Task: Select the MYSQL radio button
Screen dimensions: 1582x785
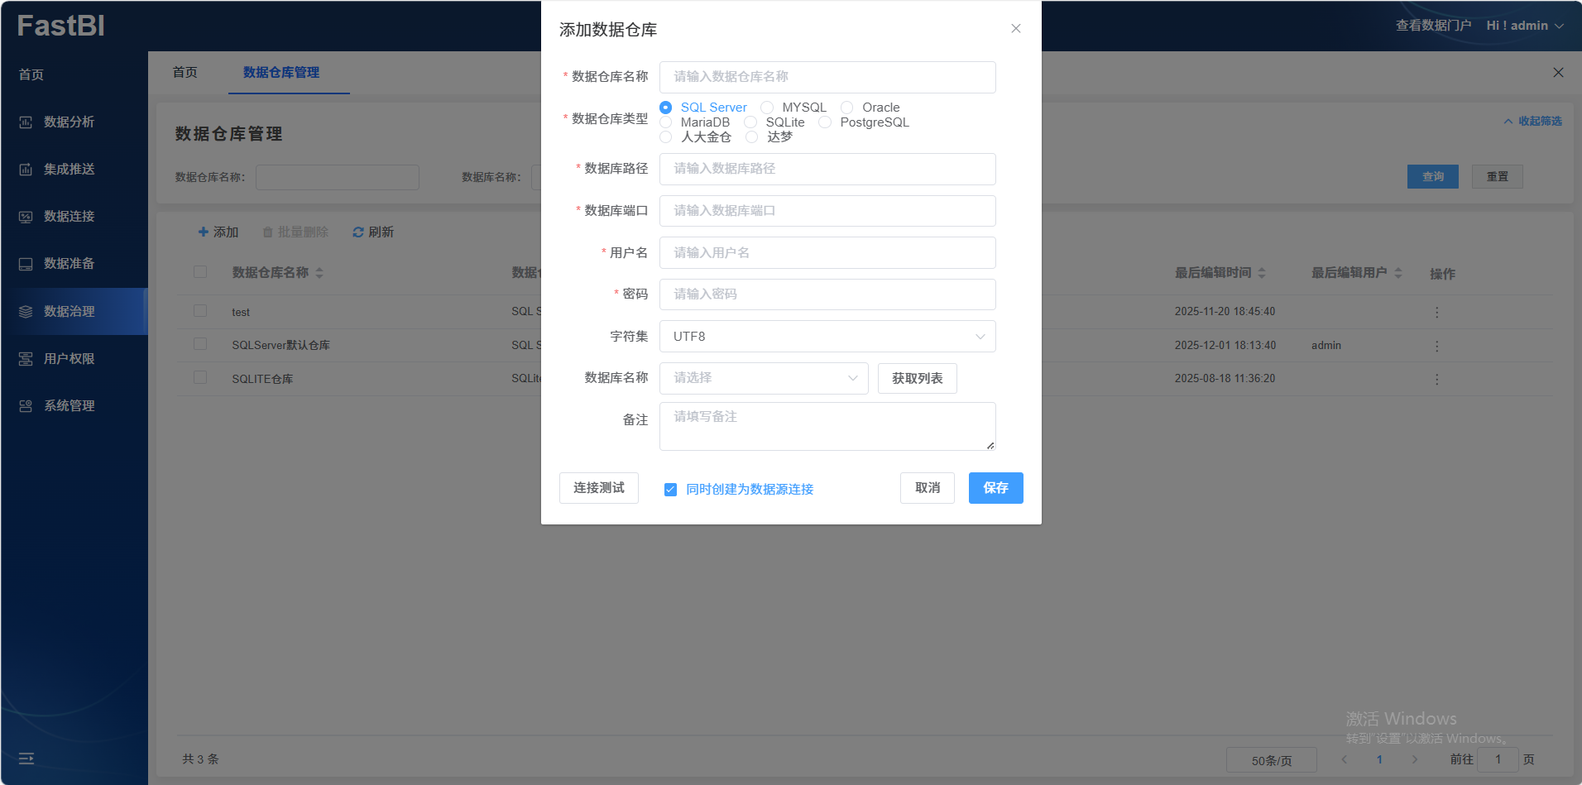Action: pos(768,108)
